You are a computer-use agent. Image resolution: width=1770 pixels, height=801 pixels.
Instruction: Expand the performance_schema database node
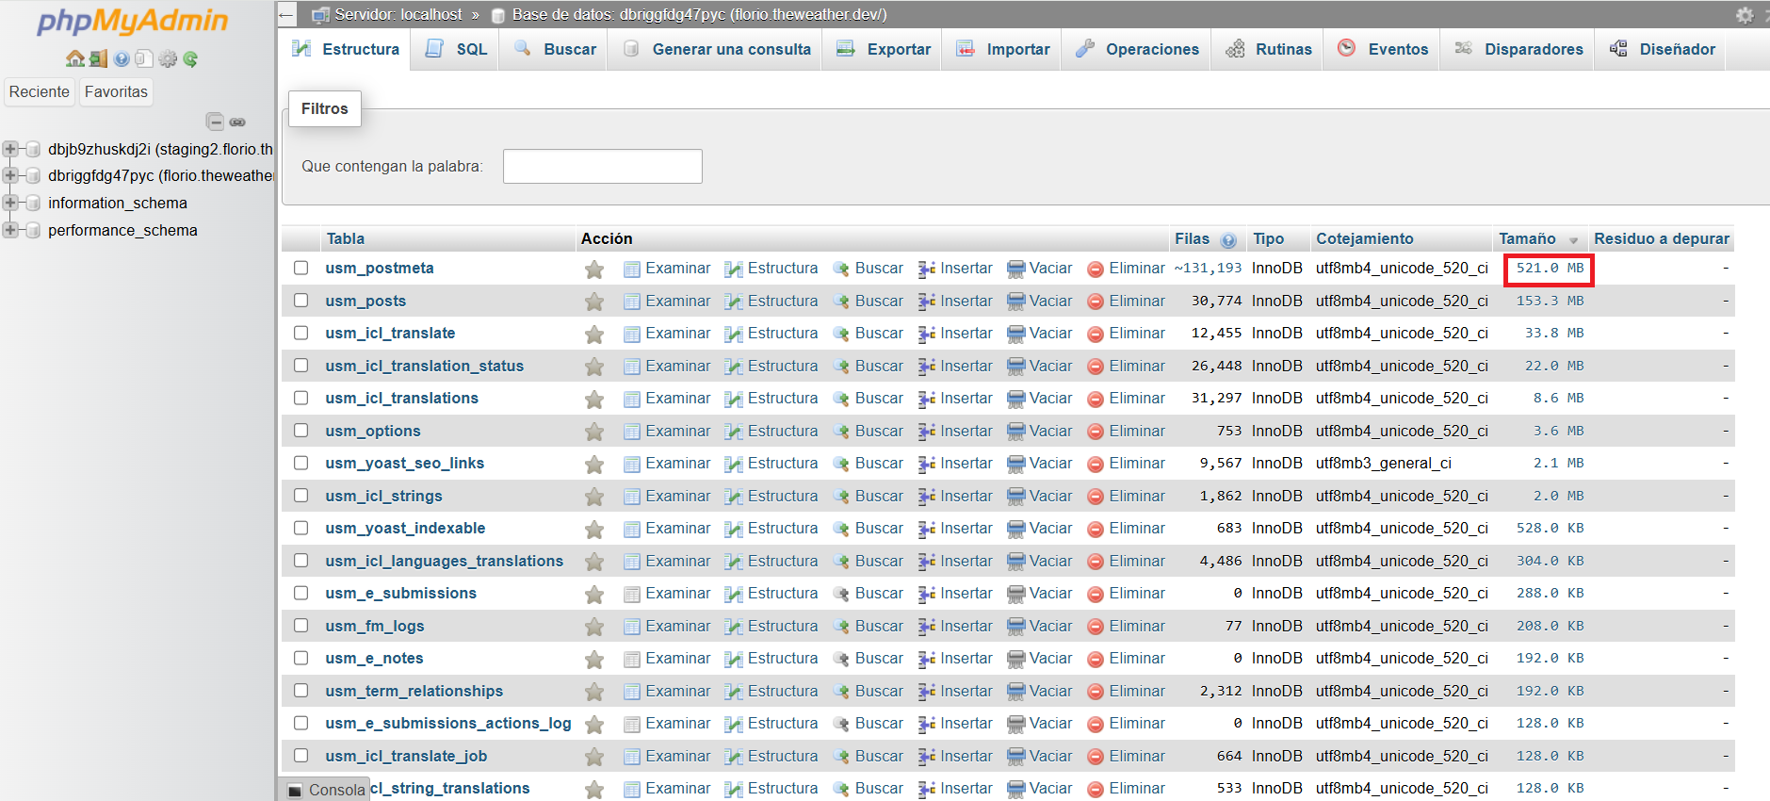(x=10, y=230)
